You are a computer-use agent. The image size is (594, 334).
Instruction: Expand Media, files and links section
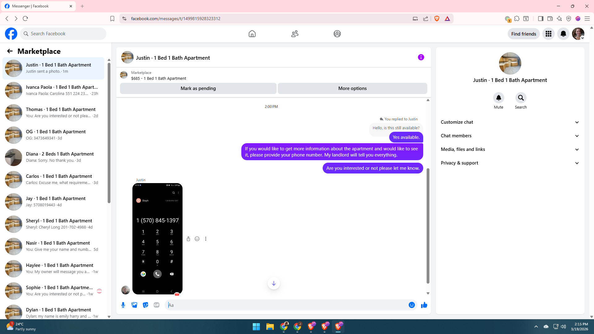tap(510, 149)
